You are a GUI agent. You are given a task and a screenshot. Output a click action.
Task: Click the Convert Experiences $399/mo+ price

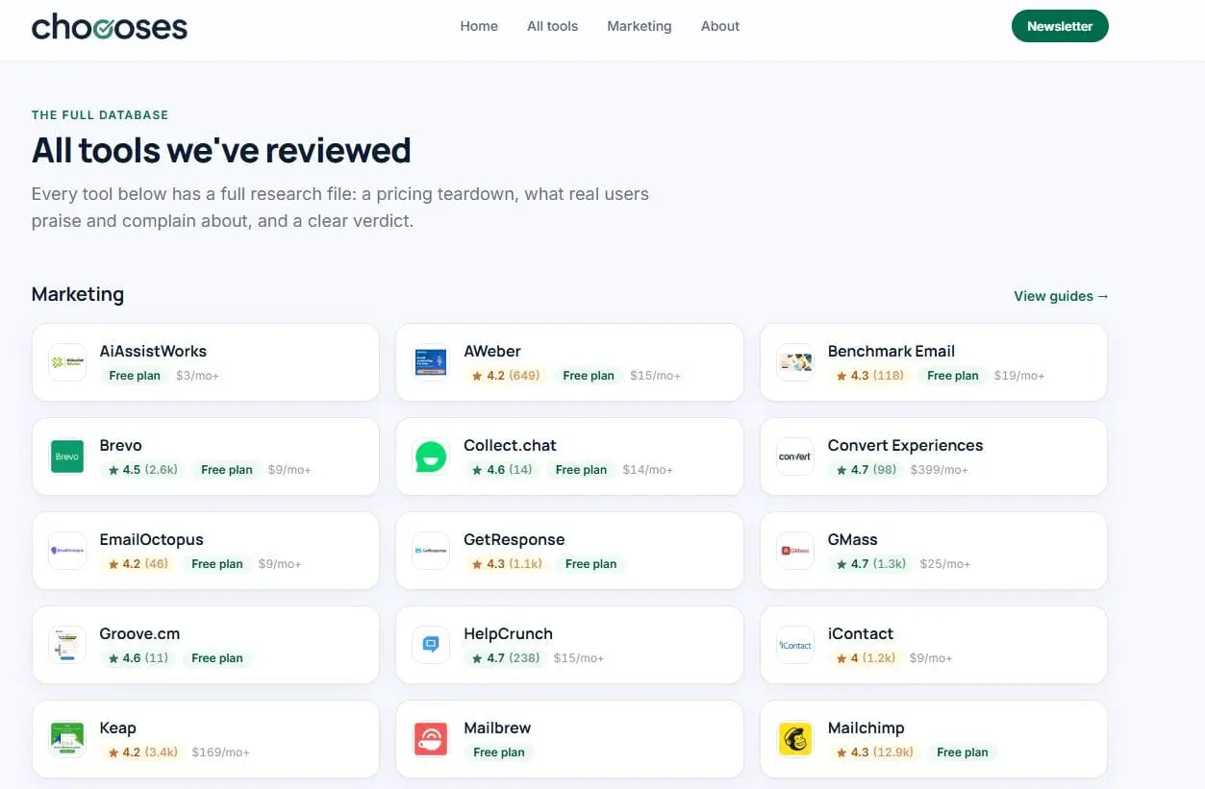(x=941, y=470)
